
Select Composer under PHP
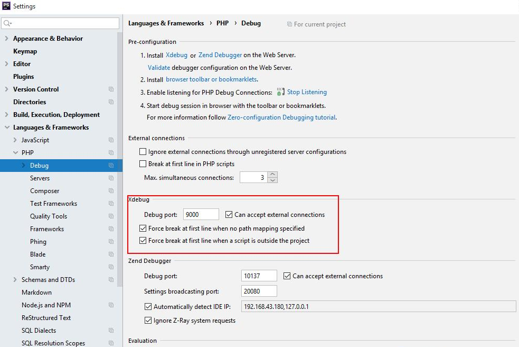tap(45, 191)
